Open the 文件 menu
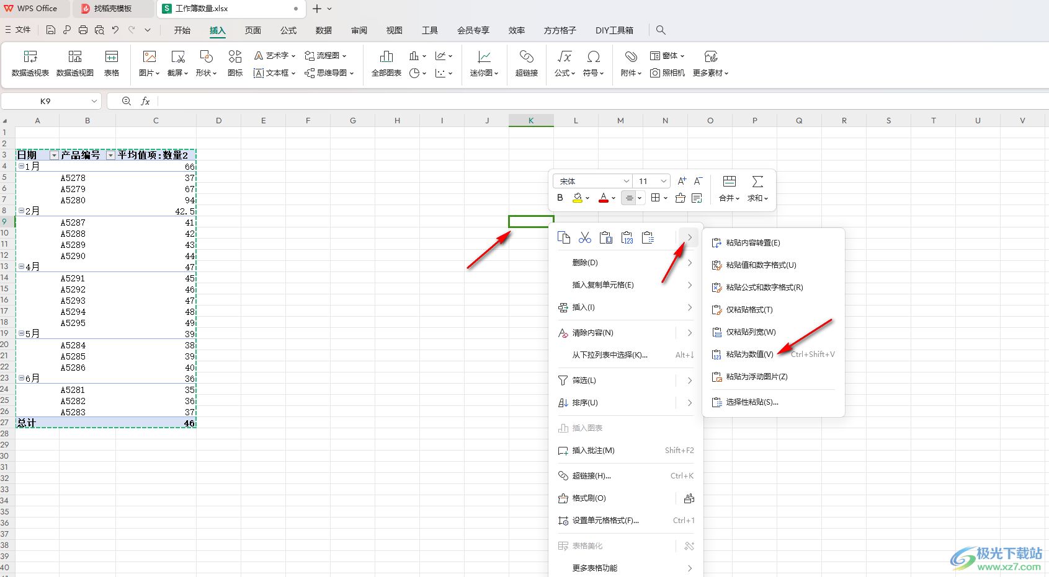Screen dimensions: 1049x577 click(18, 30)
